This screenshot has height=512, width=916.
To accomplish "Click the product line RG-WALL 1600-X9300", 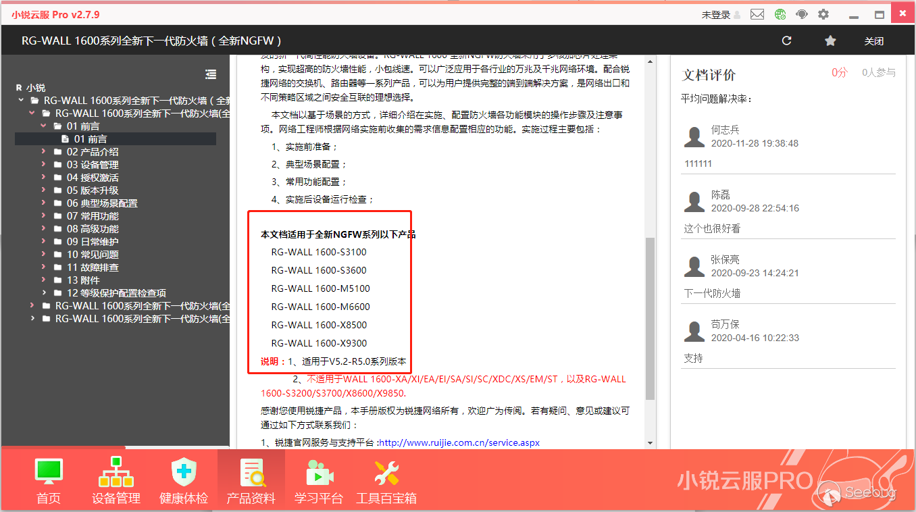I will (320, 344).
